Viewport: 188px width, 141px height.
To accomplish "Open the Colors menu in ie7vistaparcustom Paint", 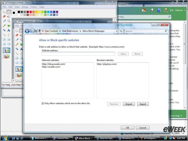I will point(34,7).
